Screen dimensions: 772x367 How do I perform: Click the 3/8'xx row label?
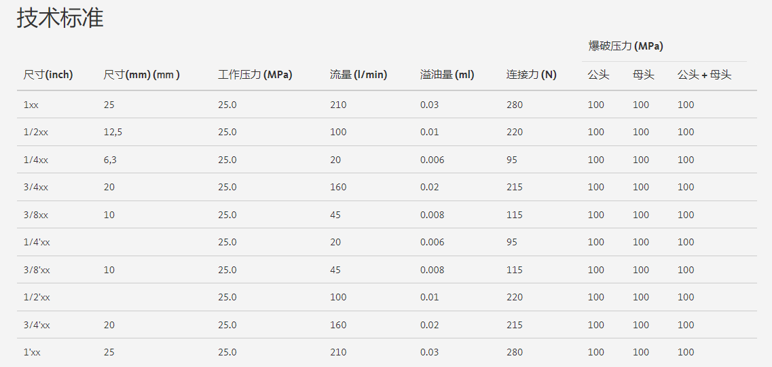tap(37, 270)
